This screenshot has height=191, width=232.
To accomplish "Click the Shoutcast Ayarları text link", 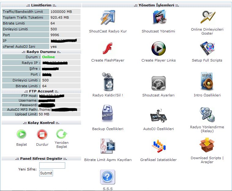I will [x=158, y=95].
